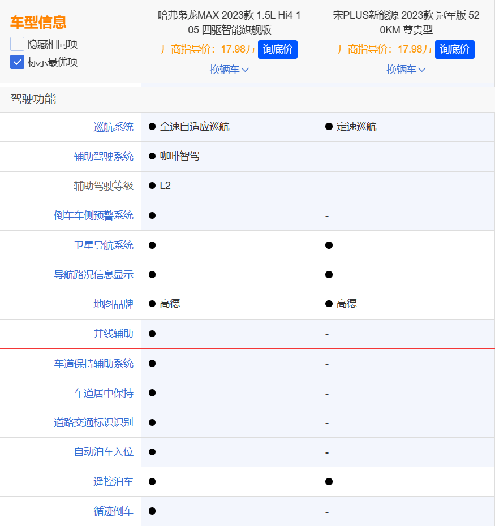Click 高德 under 宋PLUS新能源 column

click(x=346, y=304)
